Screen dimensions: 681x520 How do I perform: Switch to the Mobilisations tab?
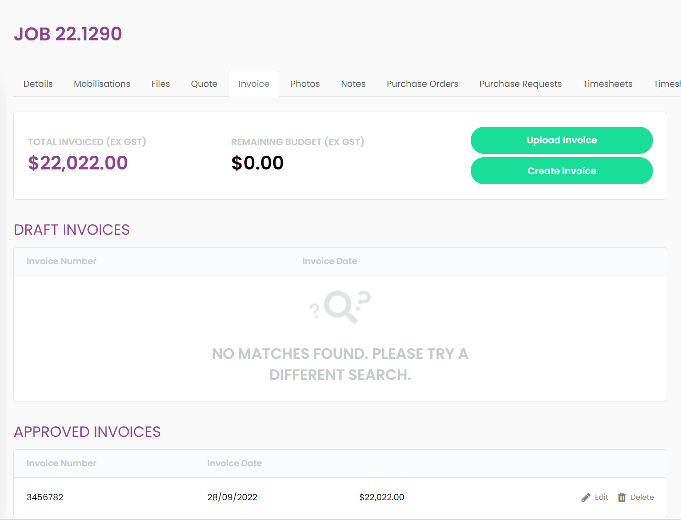pyautogui.click(x=102, y=84)
